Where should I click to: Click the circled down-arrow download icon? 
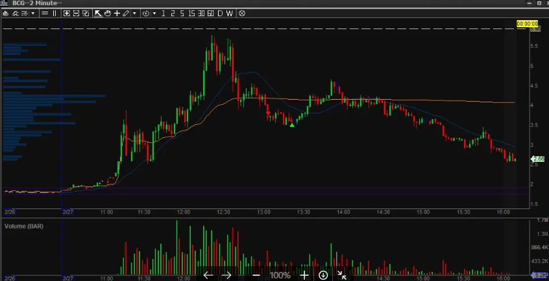(x=323, y=275)
